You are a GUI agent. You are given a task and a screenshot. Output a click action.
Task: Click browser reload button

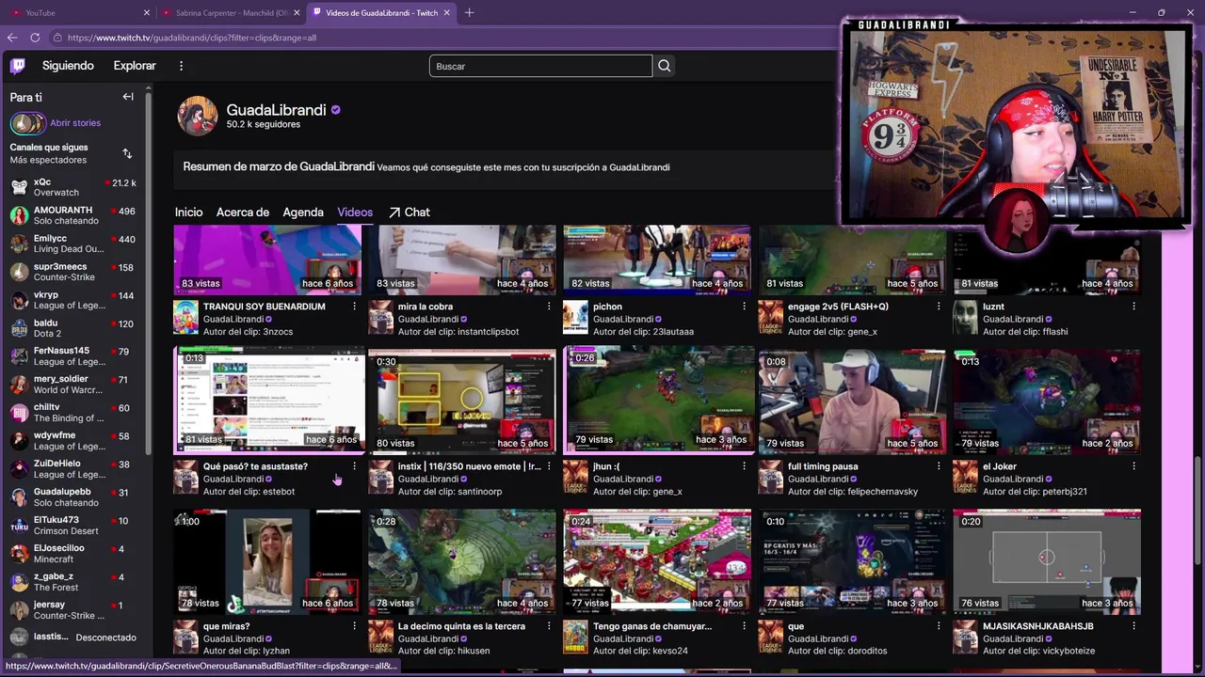coord(35,38)
